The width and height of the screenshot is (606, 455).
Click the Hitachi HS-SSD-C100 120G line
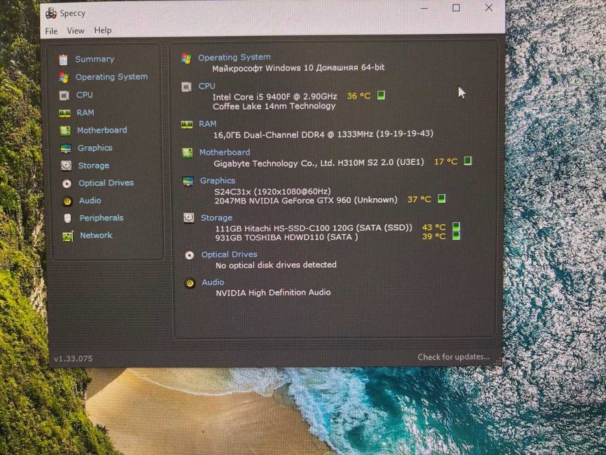pos(314,228)
